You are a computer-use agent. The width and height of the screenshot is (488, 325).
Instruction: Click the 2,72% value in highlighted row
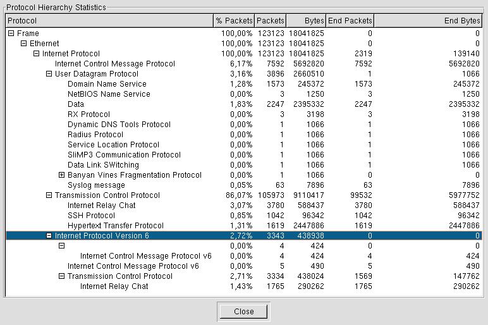pos(241,236)
